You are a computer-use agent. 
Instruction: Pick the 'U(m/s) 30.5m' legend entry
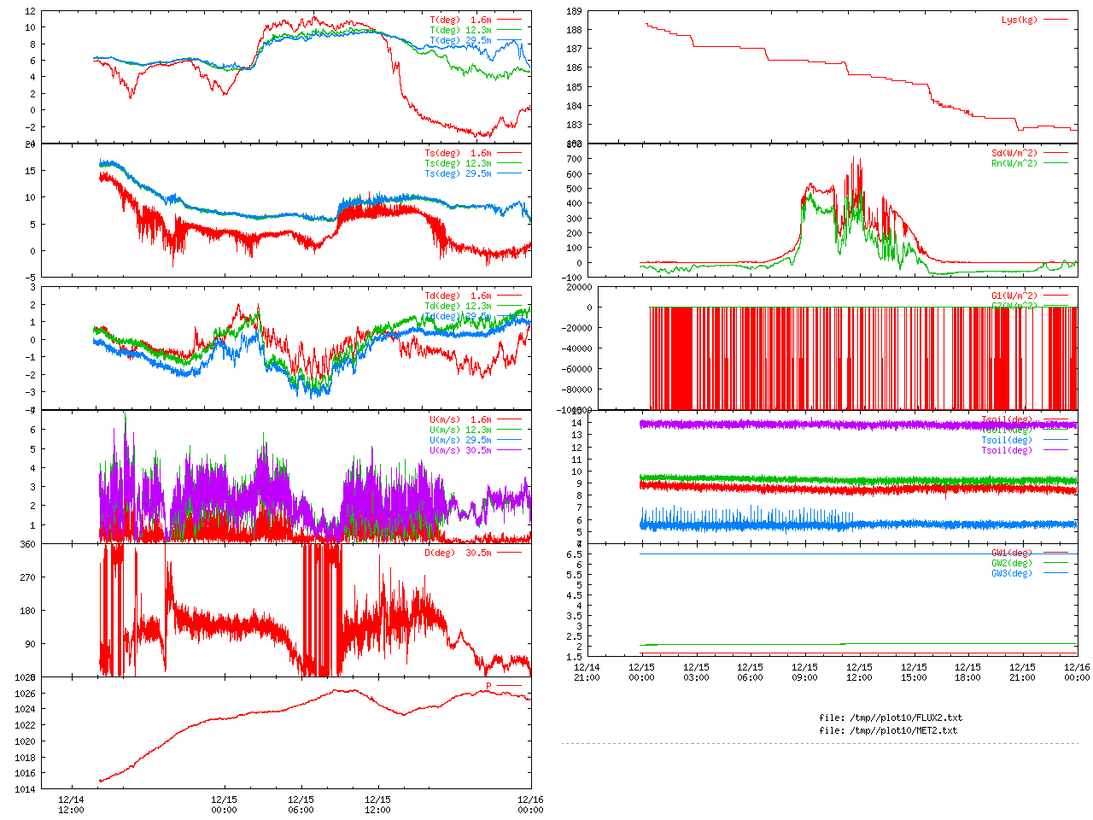[460, 450]
